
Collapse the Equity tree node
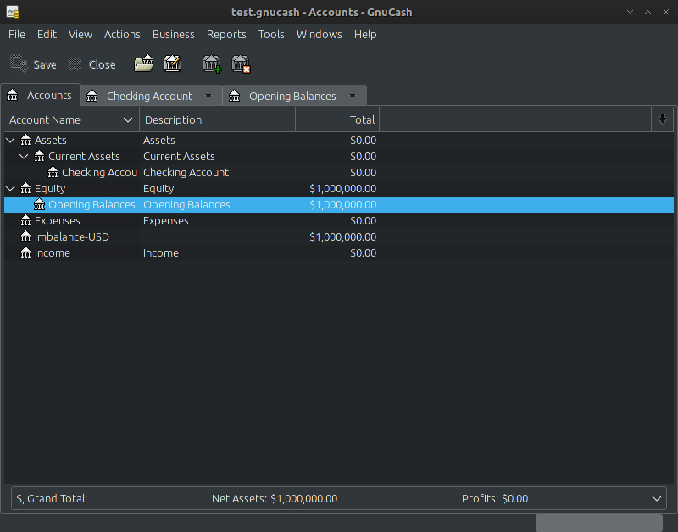coord(11,188)
